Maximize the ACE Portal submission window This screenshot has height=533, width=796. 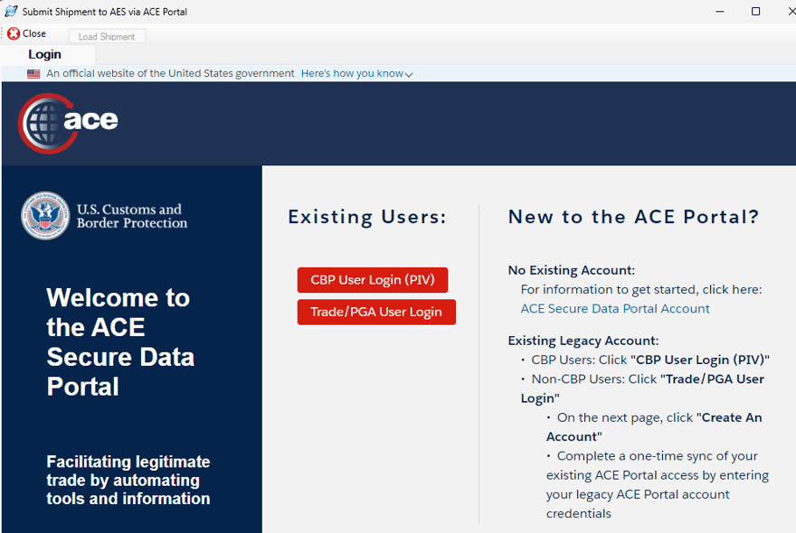click(x=756, y=12)
